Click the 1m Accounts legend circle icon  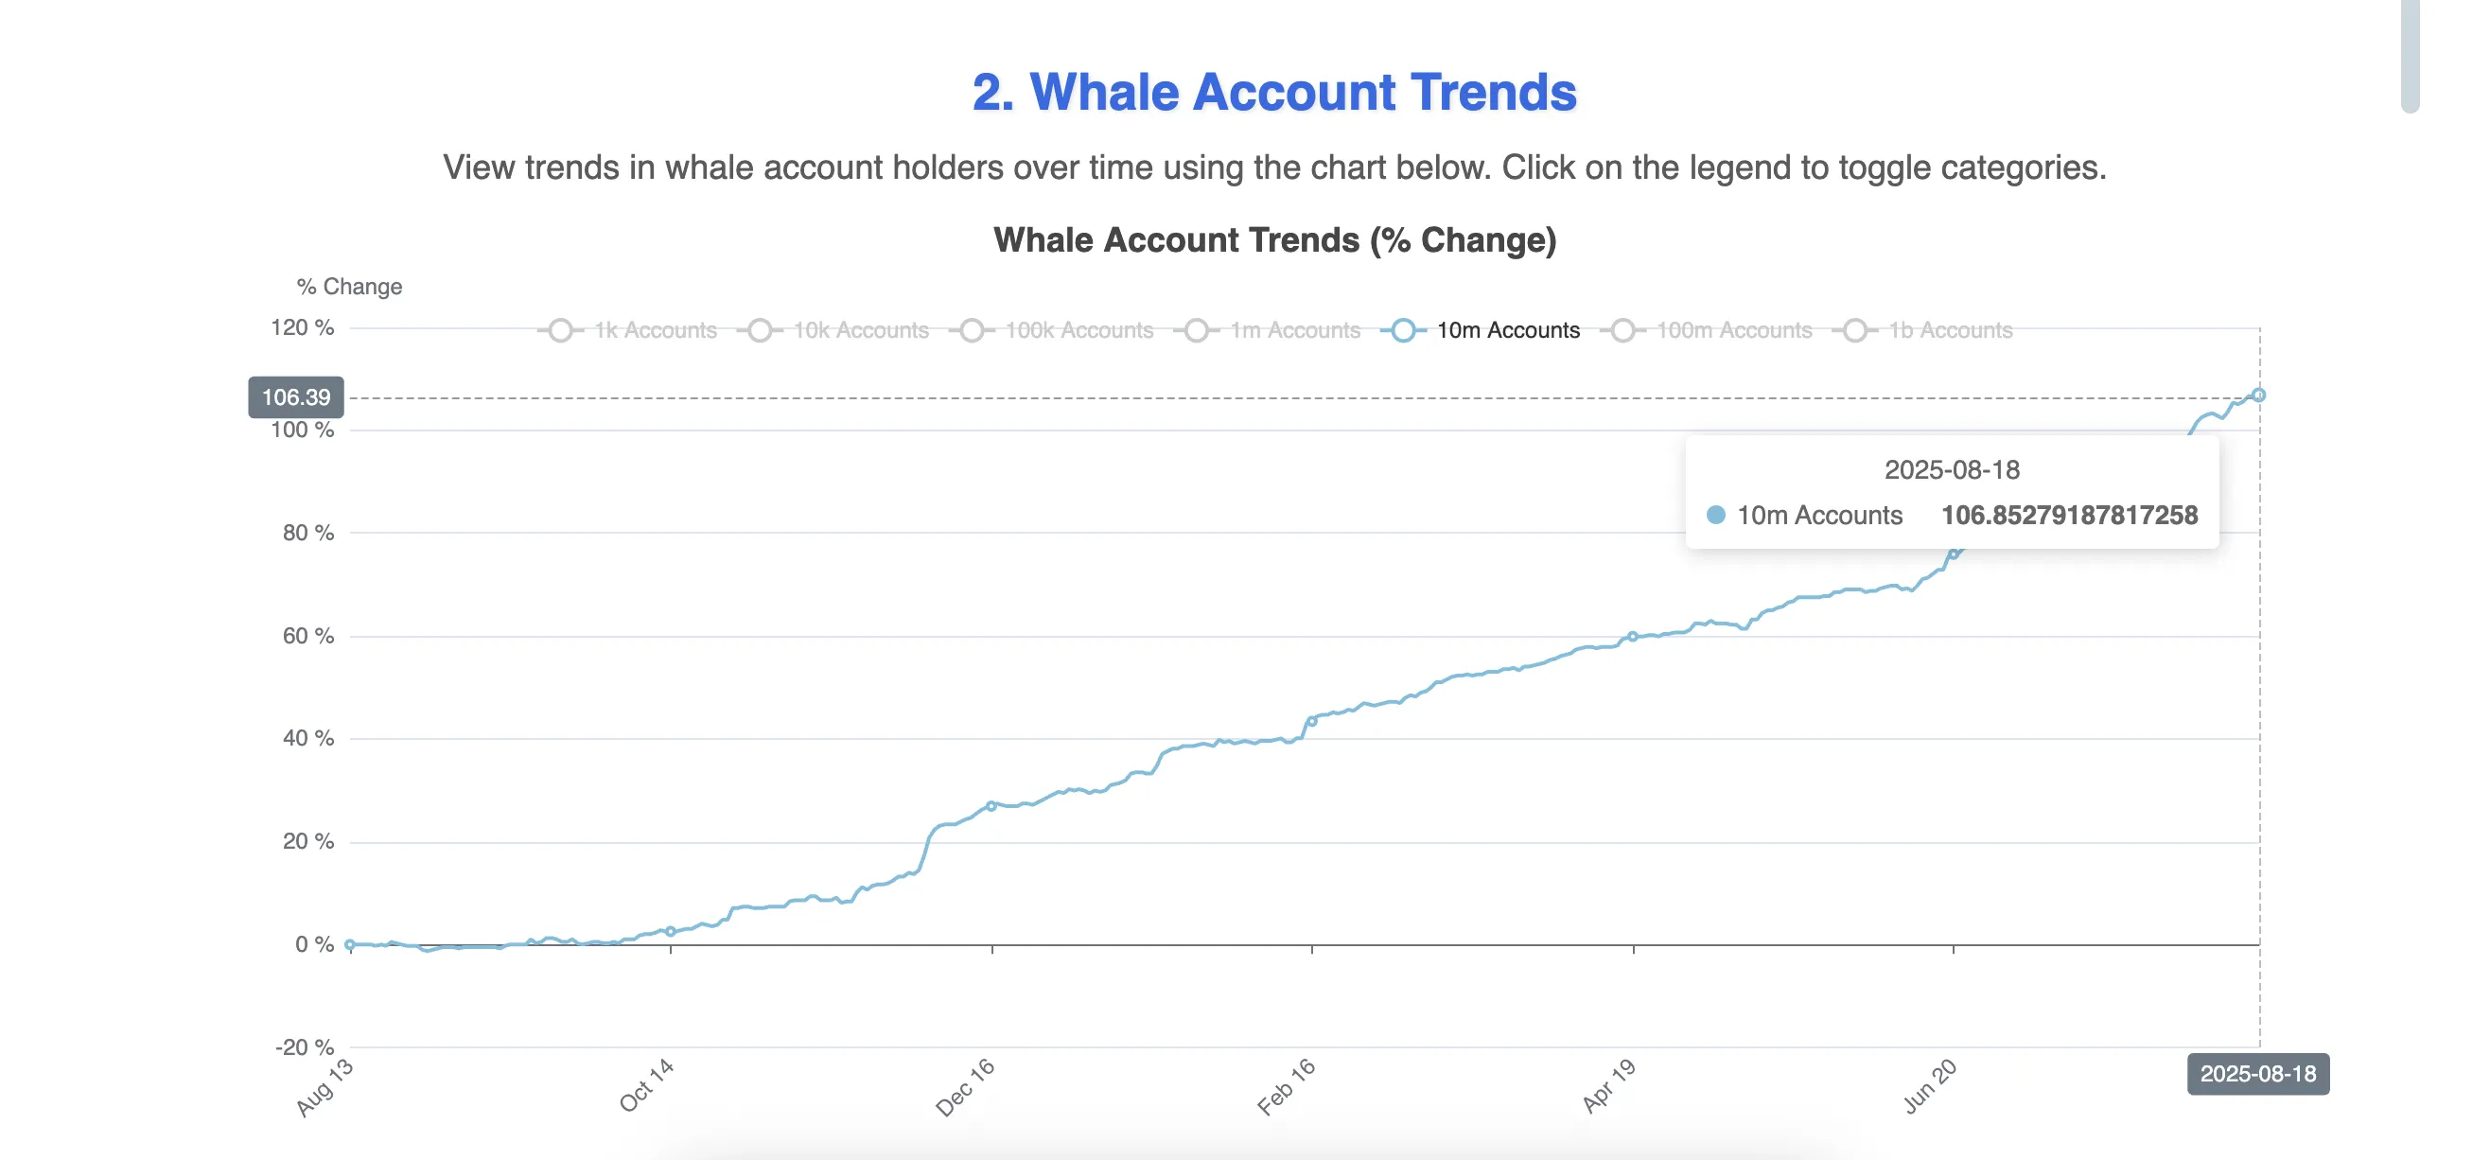point(1197,330)
